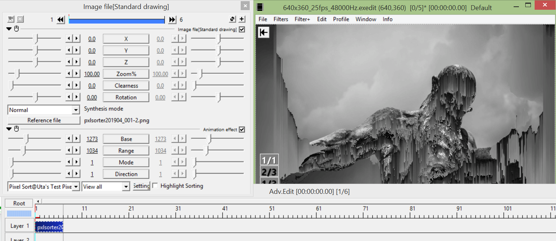
Task: Click the film icon in the preview title bar
Action: [261, 7]
